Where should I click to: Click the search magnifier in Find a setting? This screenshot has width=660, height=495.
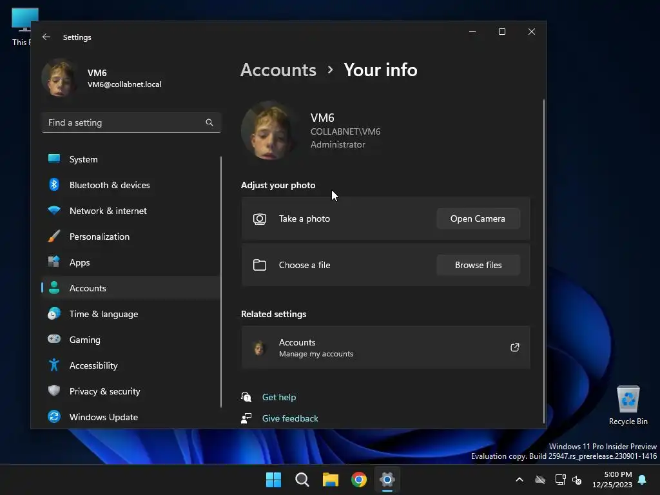209,122
